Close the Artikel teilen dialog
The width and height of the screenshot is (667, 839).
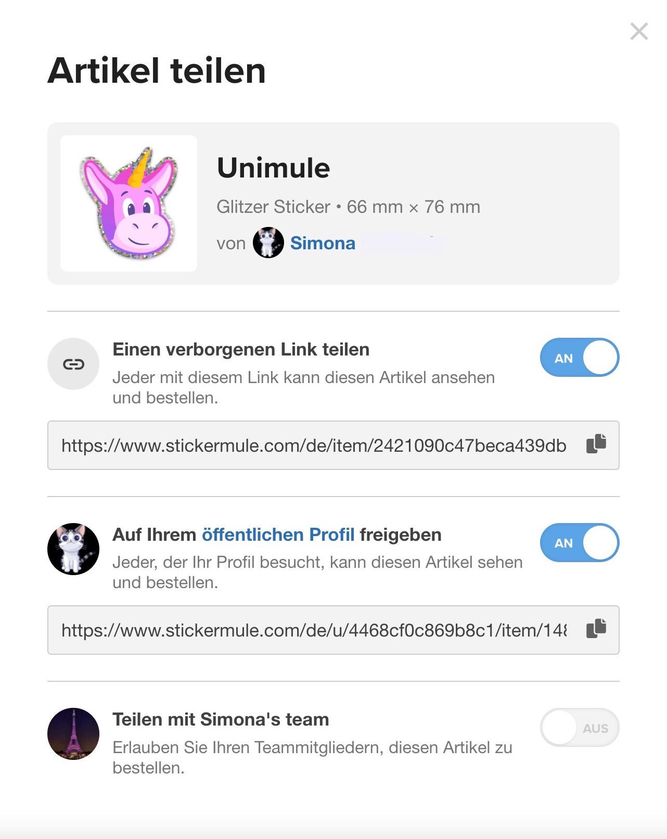pyautogui.click(x=639, y=31)
